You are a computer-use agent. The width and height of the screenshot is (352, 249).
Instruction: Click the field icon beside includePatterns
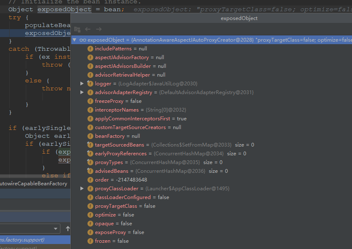(90, 49)
